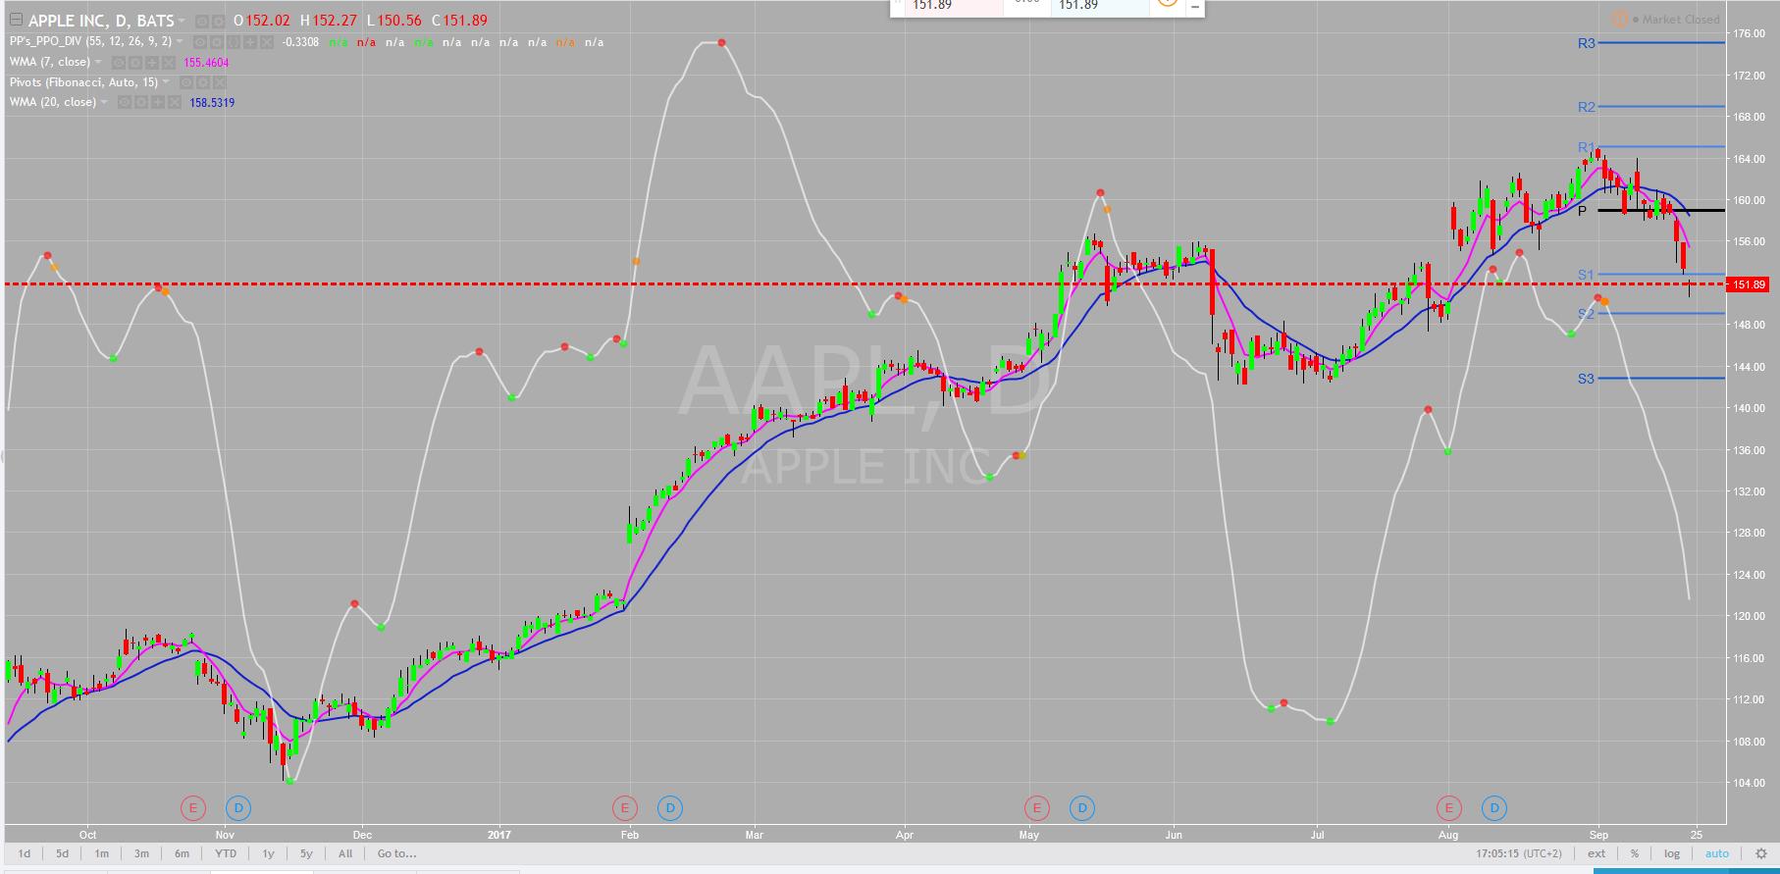Click the red 151.89 price-axis label
The height and width of the screenshot is (874, 1780).
pyautogui.click(x=1749, y=284)
